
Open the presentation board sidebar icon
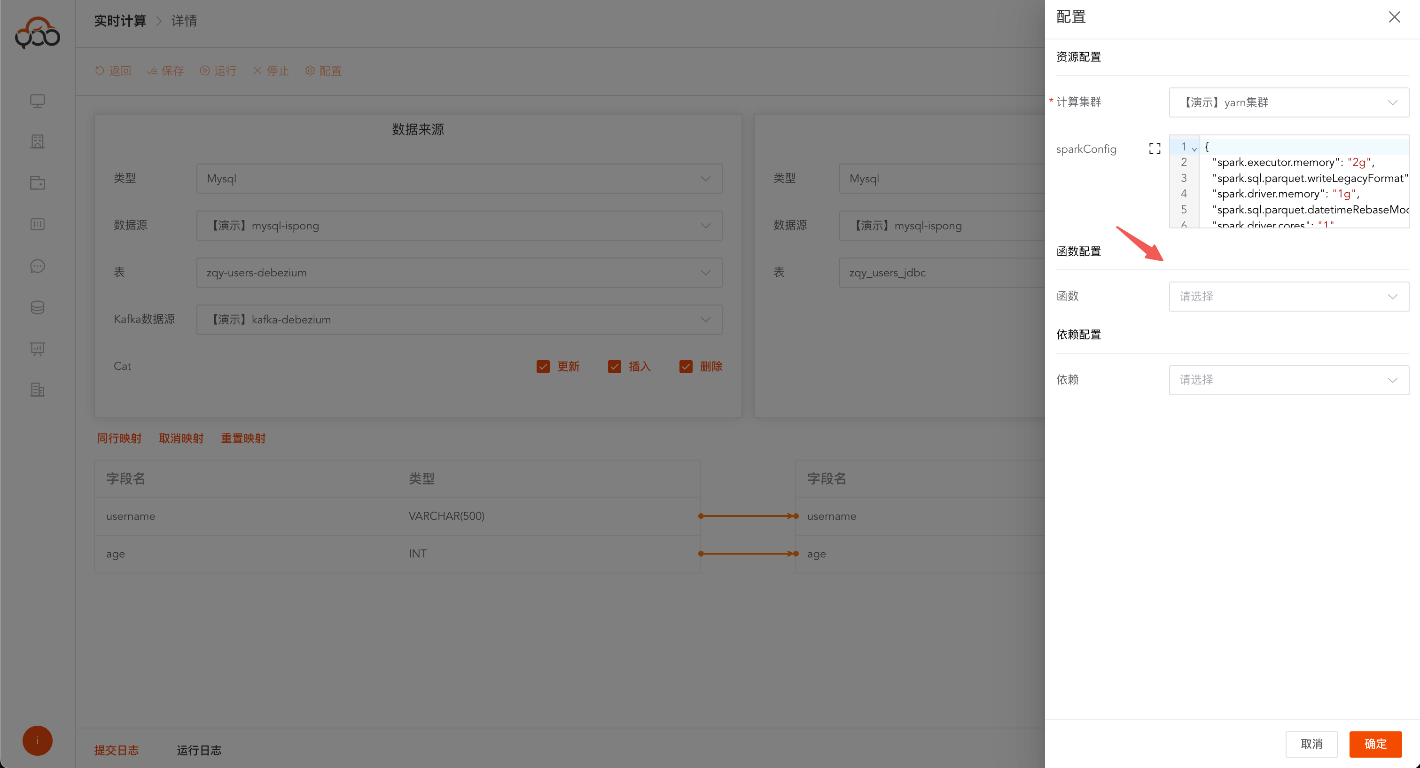point(38,348)
